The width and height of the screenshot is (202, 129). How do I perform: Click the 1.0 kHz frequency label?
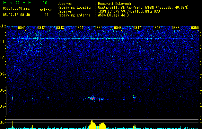pyautogui.click(x=3, y=58)
